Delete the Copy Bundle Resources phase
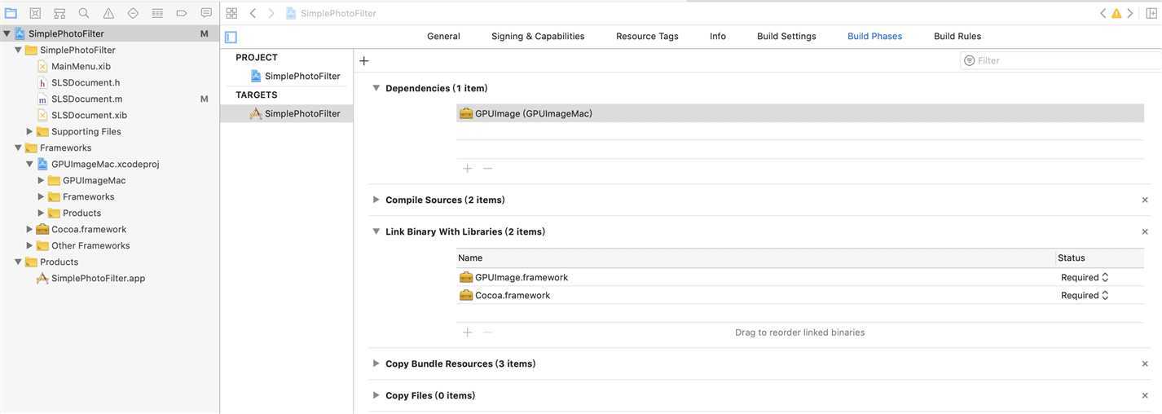This screenshot has height=414, width=1162. [x=1145, y=363]
